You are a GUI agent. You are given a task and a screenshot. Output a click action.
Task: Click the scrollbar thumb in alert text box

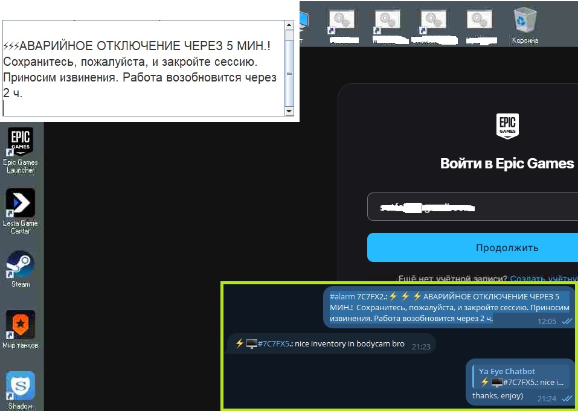point(289,73)
